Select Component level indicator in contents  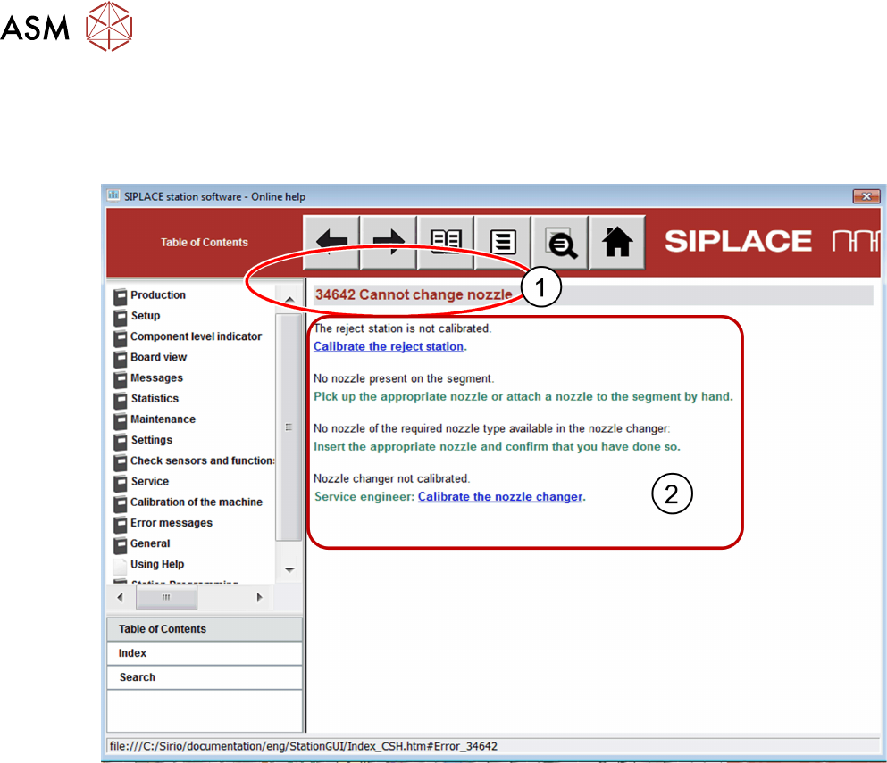pos(196,336)
